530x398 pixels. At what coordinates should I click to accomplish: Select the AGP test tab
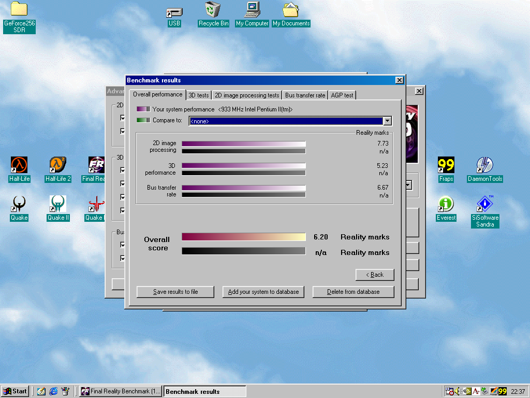(x=342, y=95)
